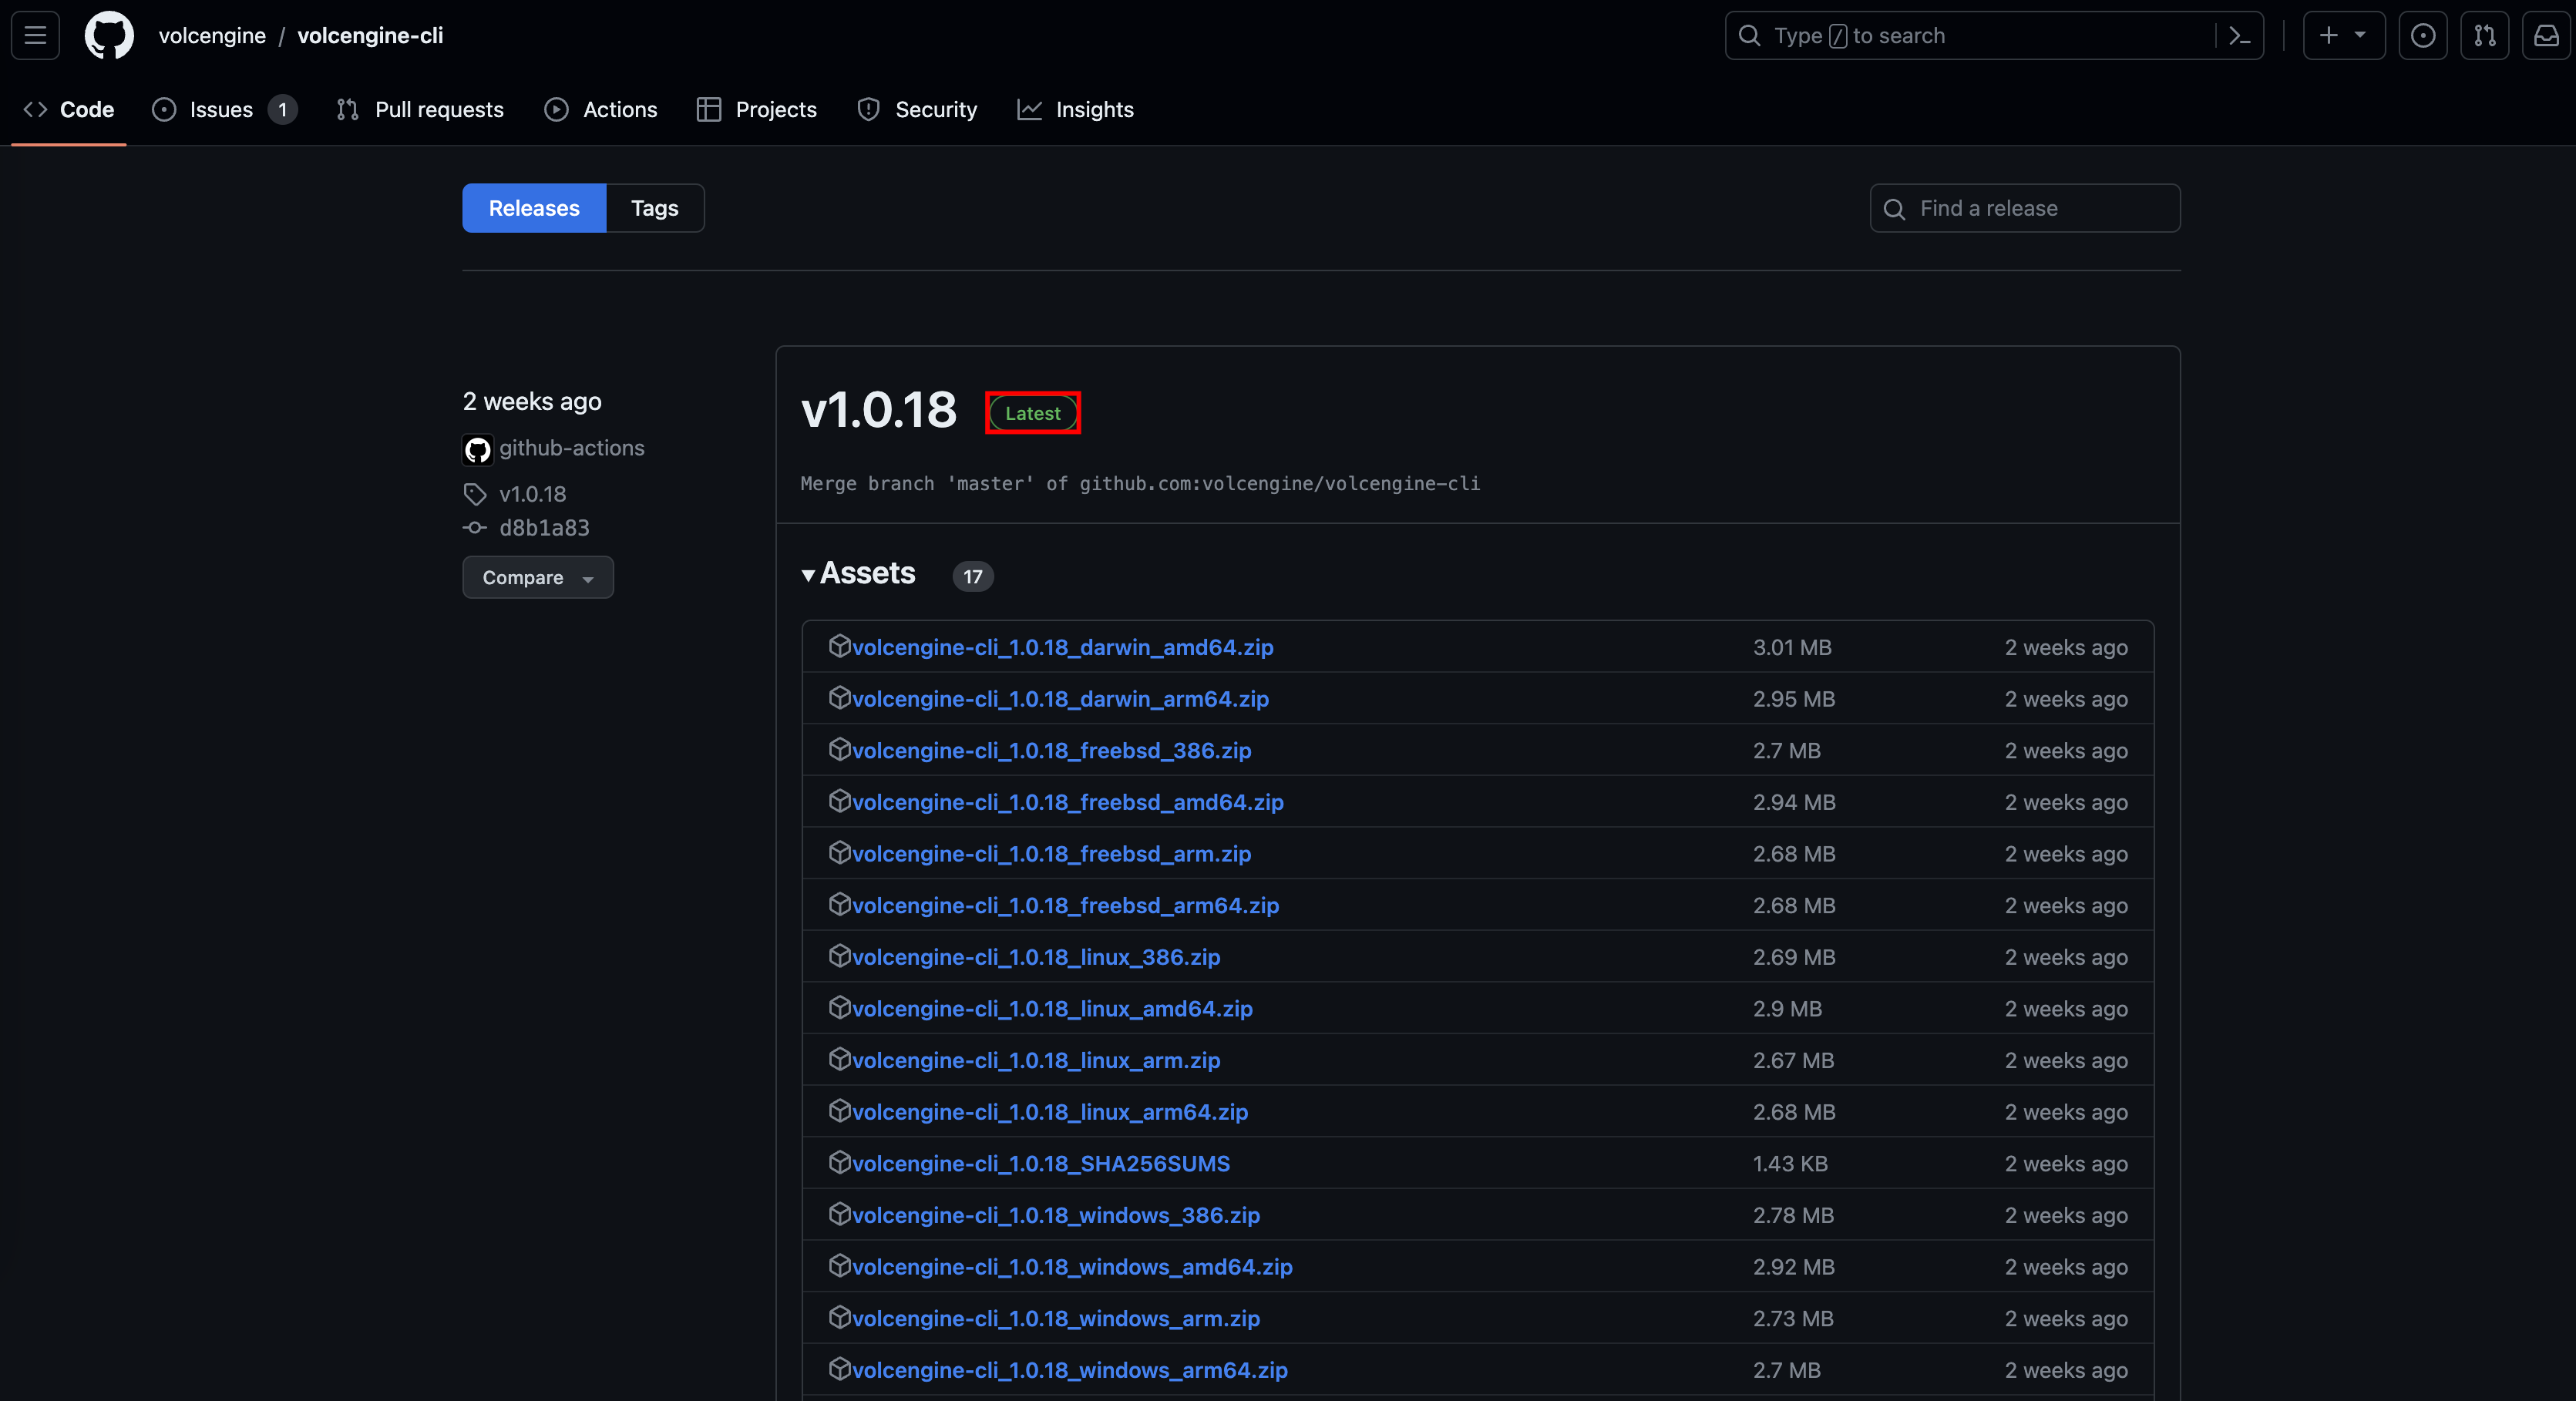2576x1401 pixels.
Task: Download volcengine-cli_1.0.18_freebsd_arm.zip
Action: (1051, 854)
